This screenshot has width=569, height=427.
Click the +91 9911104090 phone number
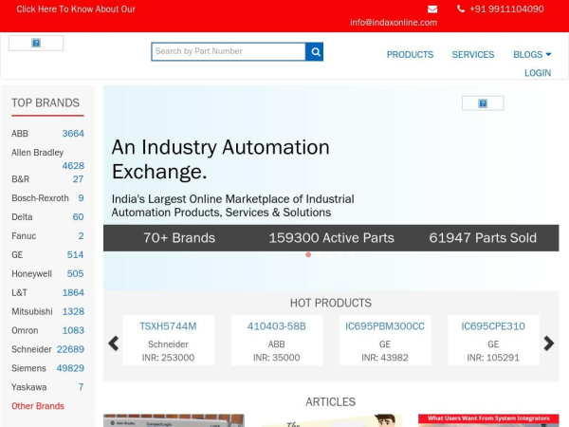[506, 9]
